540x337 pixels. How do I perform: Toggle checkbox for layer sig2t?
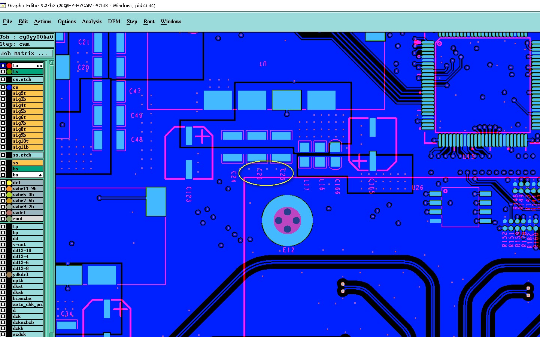(3, 93)
